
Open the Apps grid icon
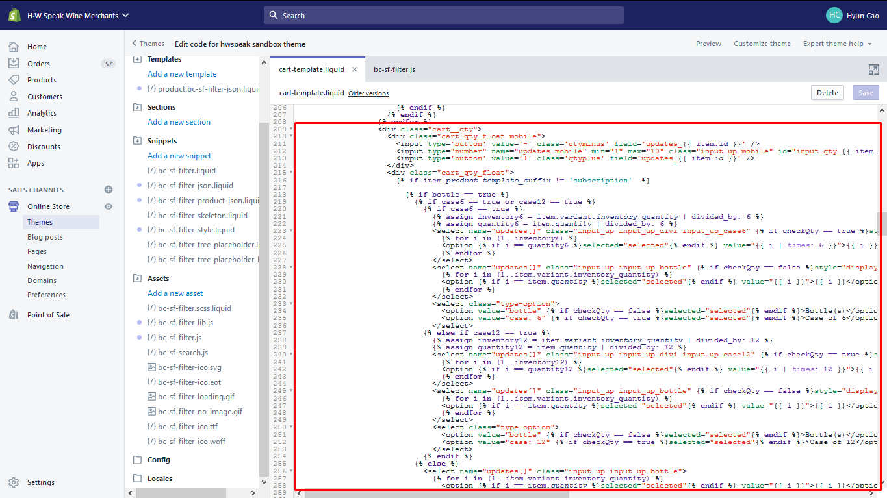(x=14, y=163)
